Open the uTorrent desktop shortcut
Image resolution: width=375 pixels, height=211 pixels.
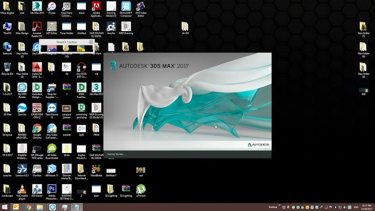point(141,191)
